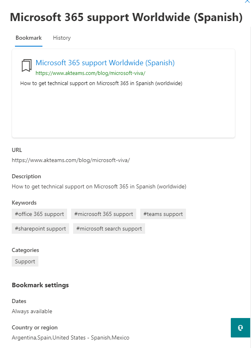Switch to the History tab
The width and height of the screenshot is (251, 348).
coord(62,38)
